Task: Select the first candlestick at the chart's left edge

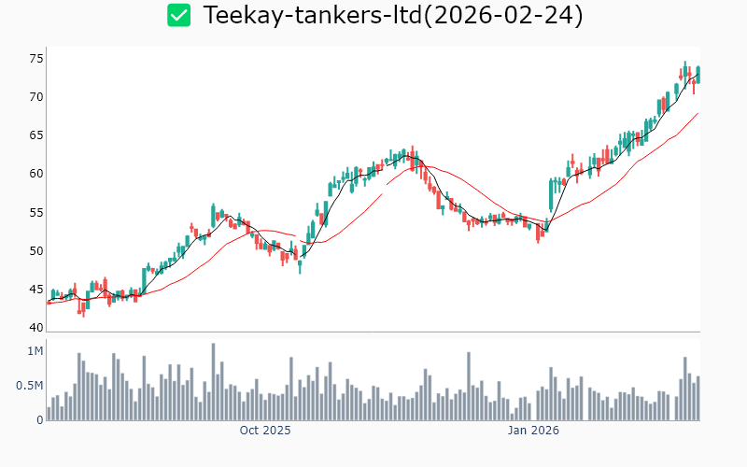Action: coord(49,301)
